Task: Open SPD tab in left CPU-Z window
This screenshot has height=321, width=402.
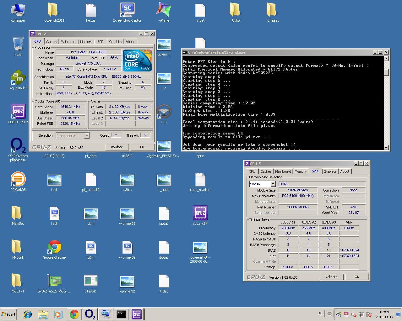Action: pos(100,42)
